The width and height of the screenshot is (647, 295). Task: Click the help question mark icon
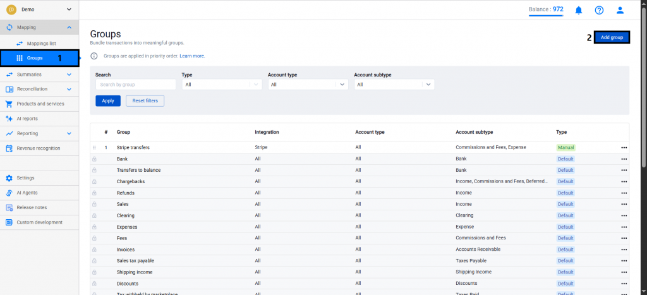599,10
